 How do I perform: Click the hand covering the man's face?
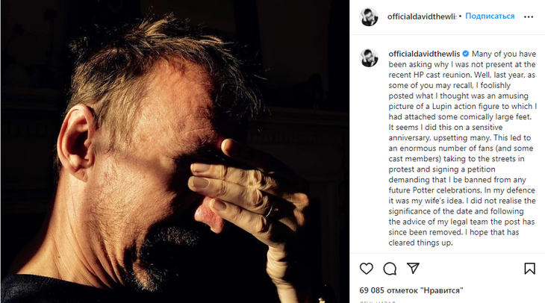(239, 187)
